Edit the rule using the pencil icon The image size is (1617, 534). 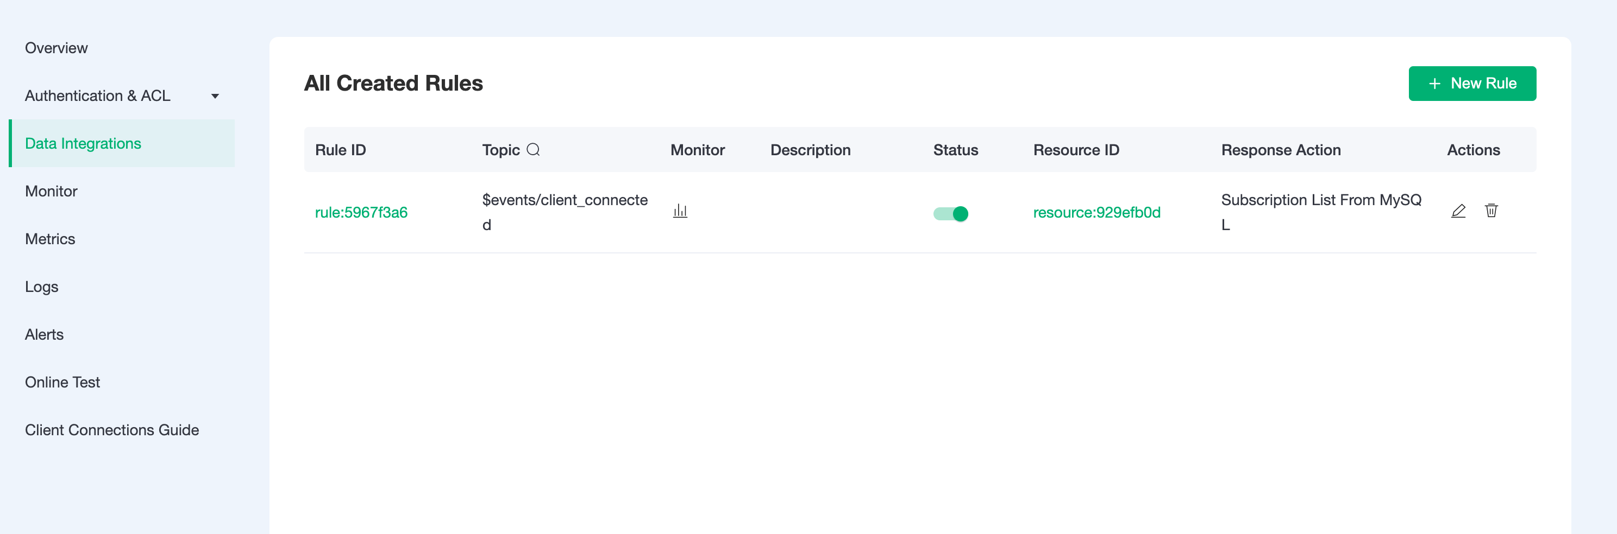point(1458,211)
